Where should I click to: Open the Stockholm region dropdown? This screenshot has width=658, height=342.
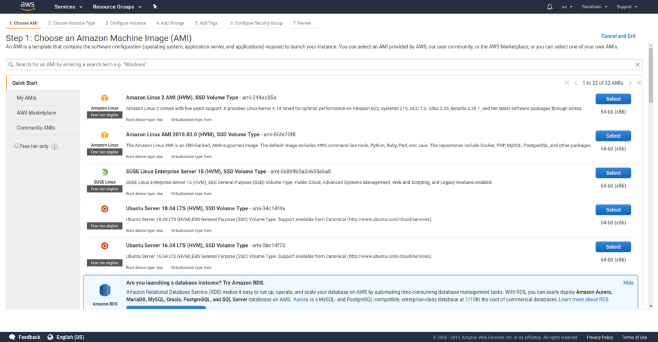click(594, 6)
